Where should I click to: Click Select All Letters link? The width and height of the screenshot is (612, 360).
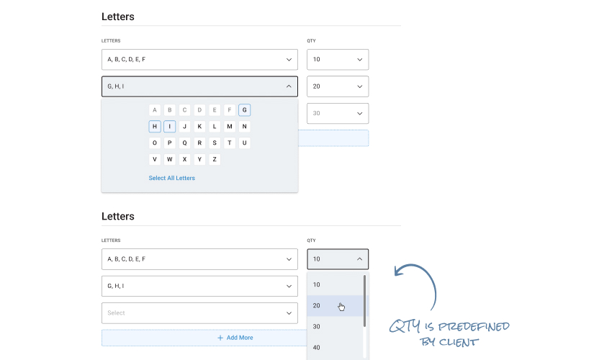pos(172,178)
